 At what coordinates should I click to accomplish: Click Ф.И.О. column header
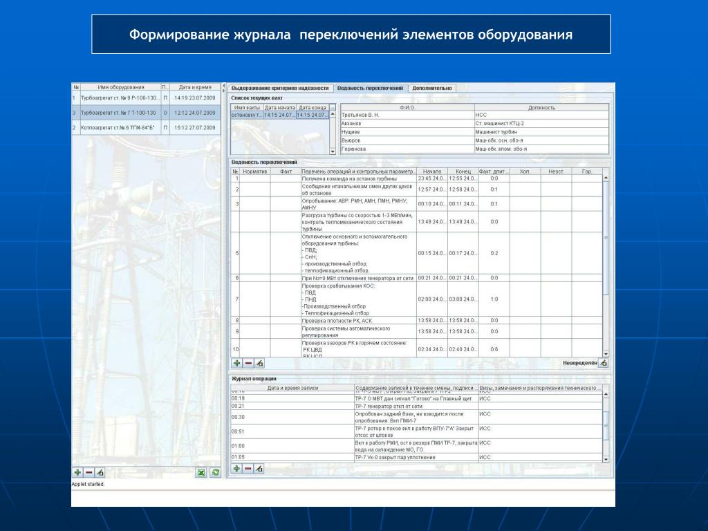(x=407, y=107)
